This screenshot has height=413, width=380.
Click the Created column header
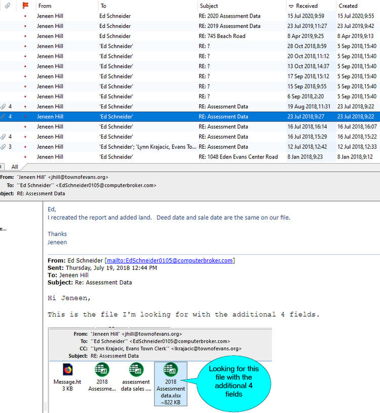[348, 6]
